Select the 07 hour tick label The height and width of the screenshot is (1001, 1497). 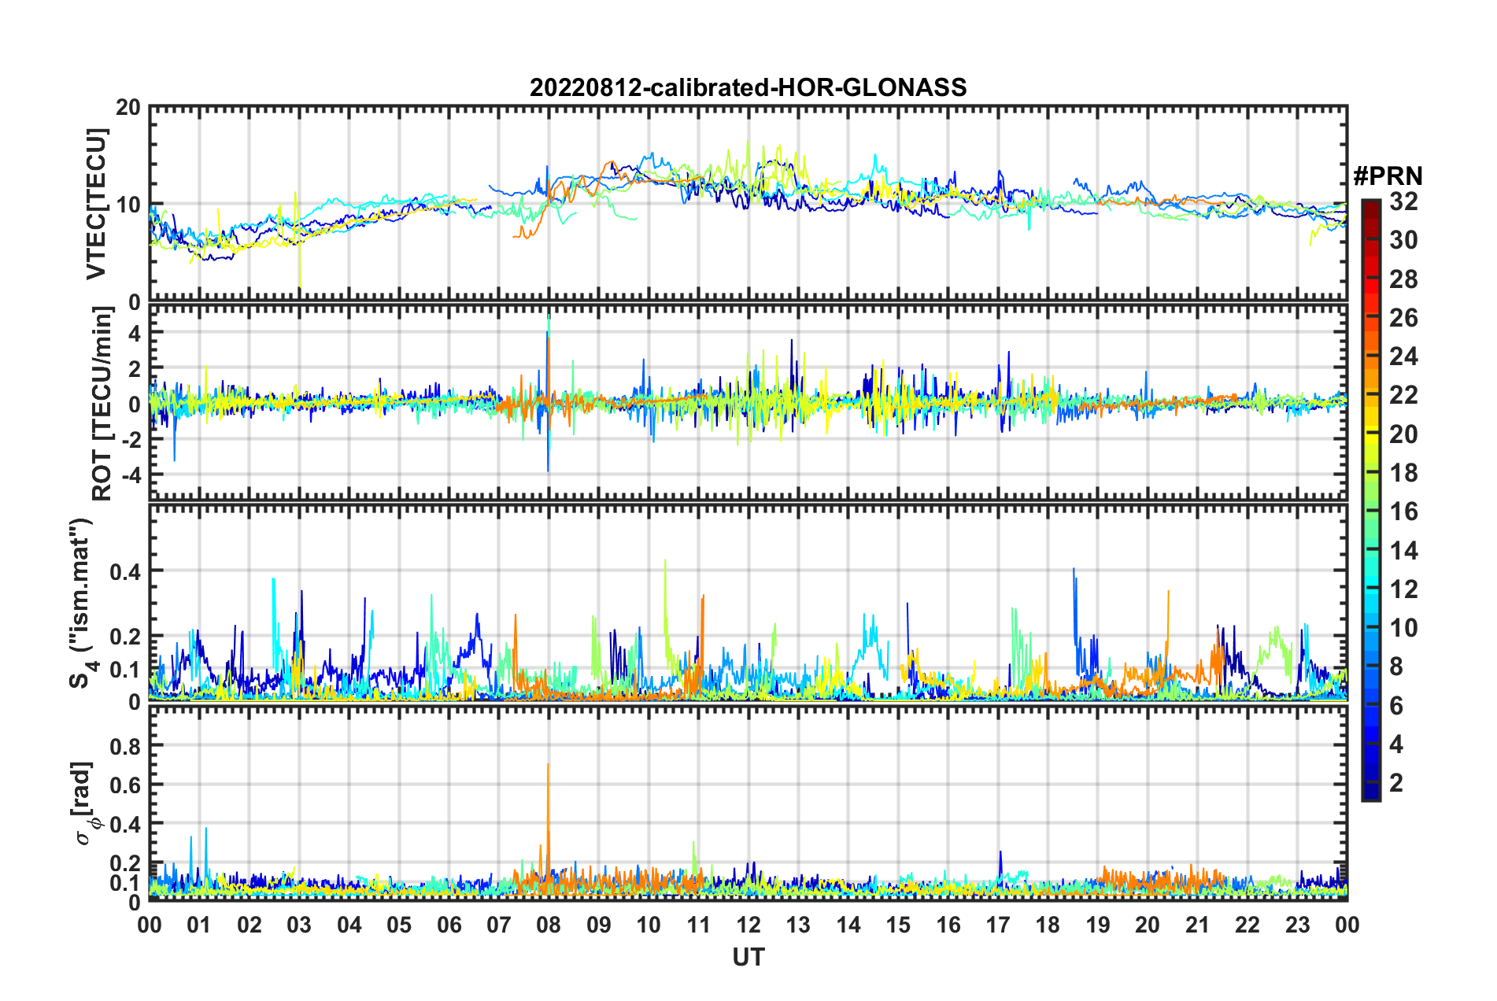(x=499, y=924)
